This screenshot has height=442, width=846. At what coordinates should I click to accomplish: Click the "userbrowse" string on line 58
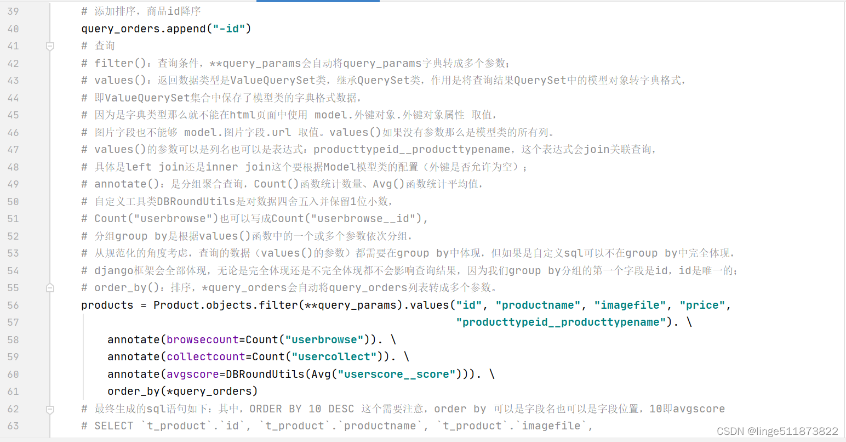tap(324, 339)
